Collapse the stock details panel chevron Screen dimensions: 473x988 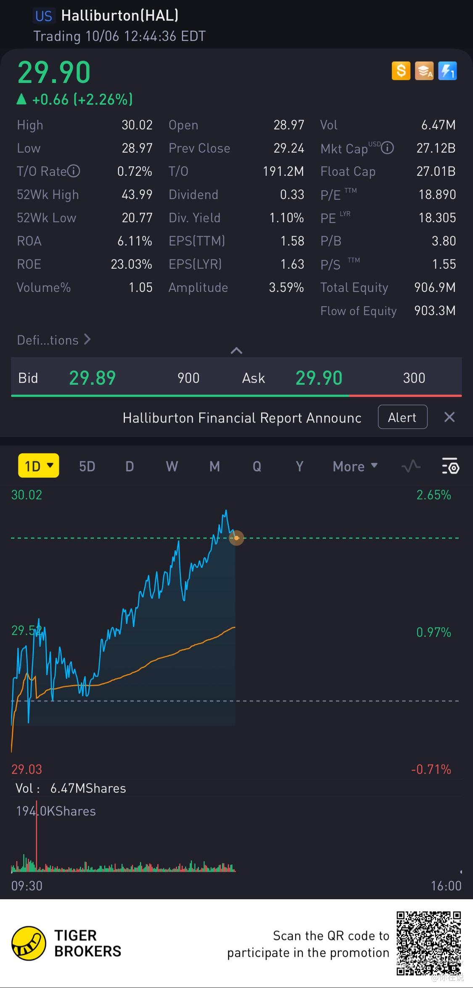pyautogui.click(x=237, y=350)
